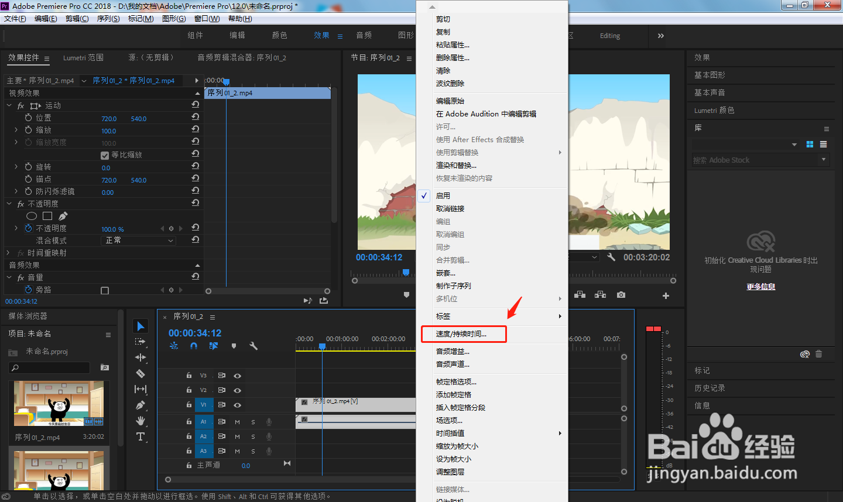The width and height of the screenshot is (843, 502).
Task: Select the Hand tool
Action: click(140, 421)
